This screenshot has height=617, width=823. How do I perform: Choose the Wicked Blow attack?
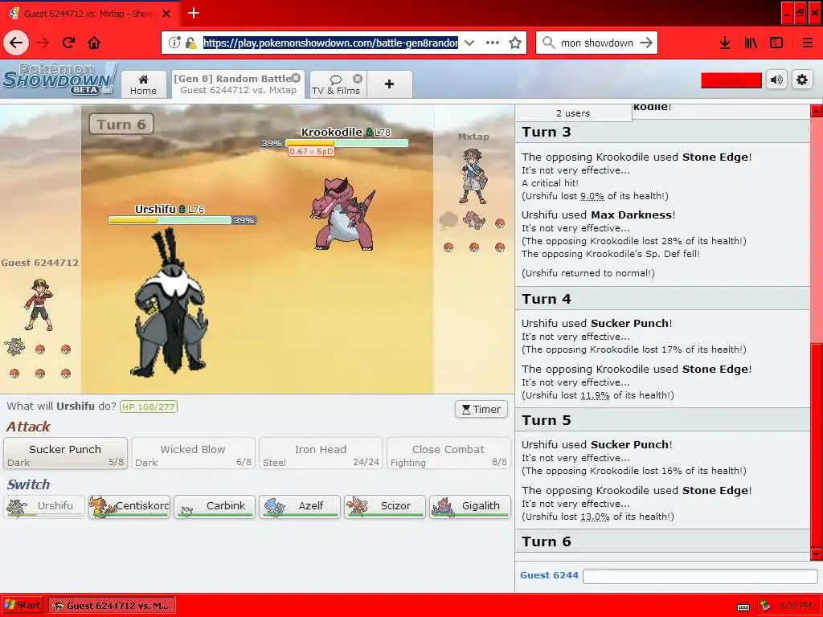coord(193,453)
